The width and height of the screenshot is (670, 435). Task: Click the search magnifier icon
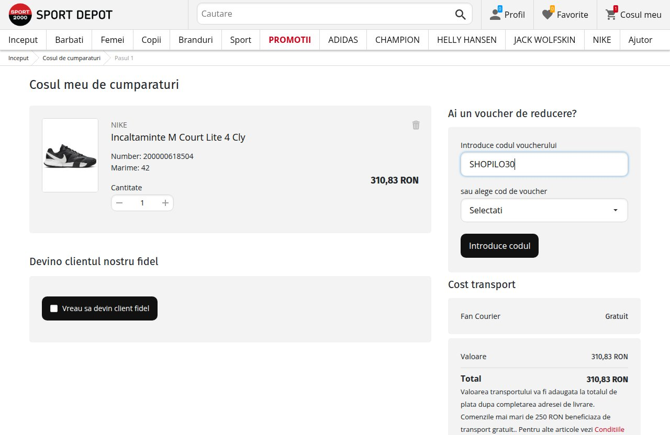pyautogui.click(x=460, y=15)
